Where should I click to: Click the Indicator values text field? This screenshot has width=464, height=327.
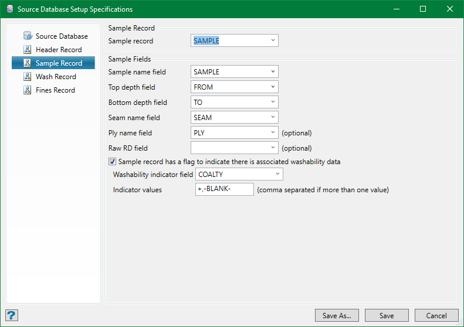[x=224, y=189]
